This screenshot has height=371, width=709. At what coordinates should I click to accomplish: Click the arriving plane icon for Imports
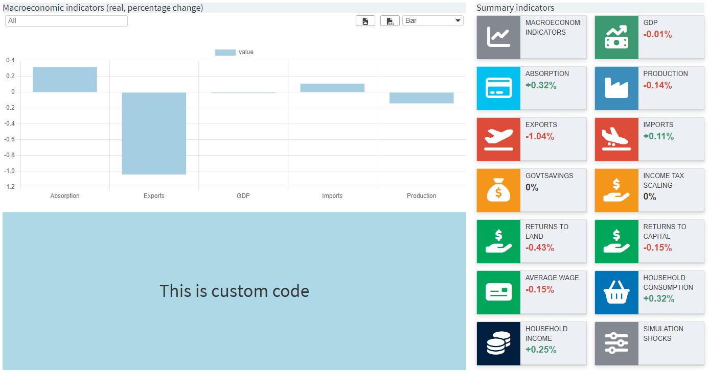pos(616,139)
